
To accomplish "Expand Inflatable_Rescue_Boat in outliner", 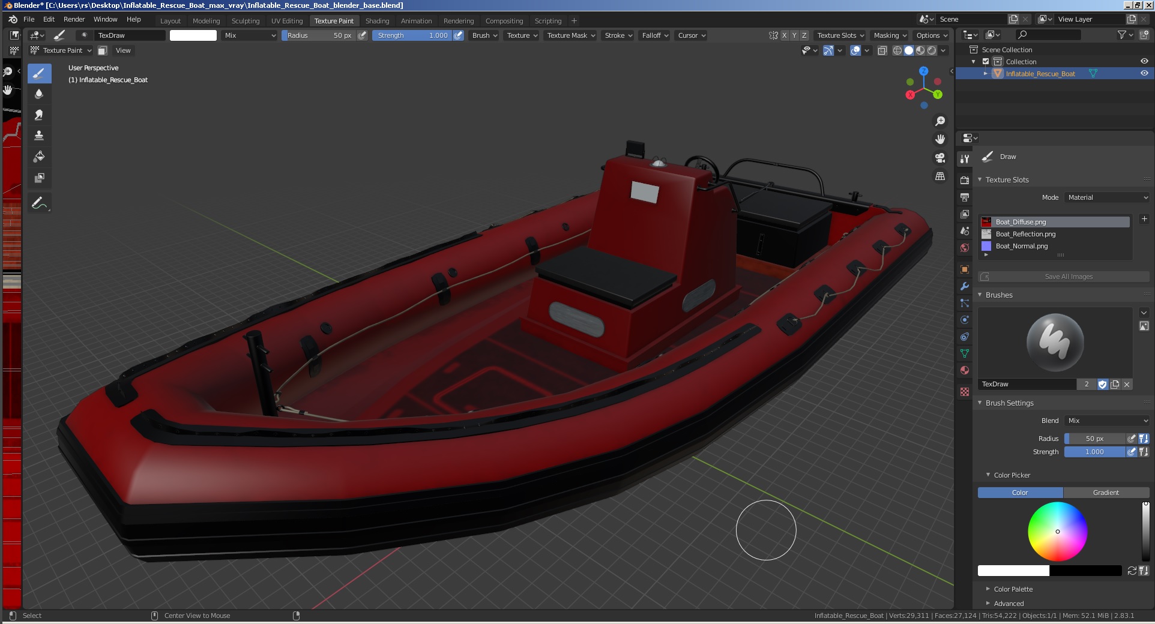I will (985, 74).
